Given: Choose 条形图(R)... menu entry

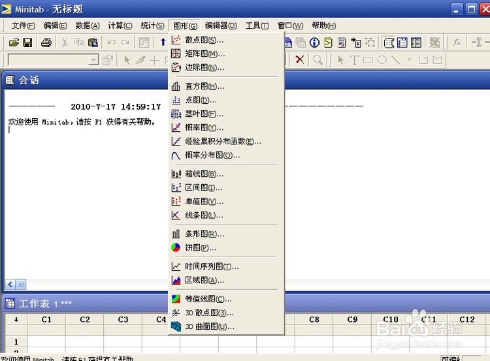Looking at the screenshot, I should click(226, 234).
